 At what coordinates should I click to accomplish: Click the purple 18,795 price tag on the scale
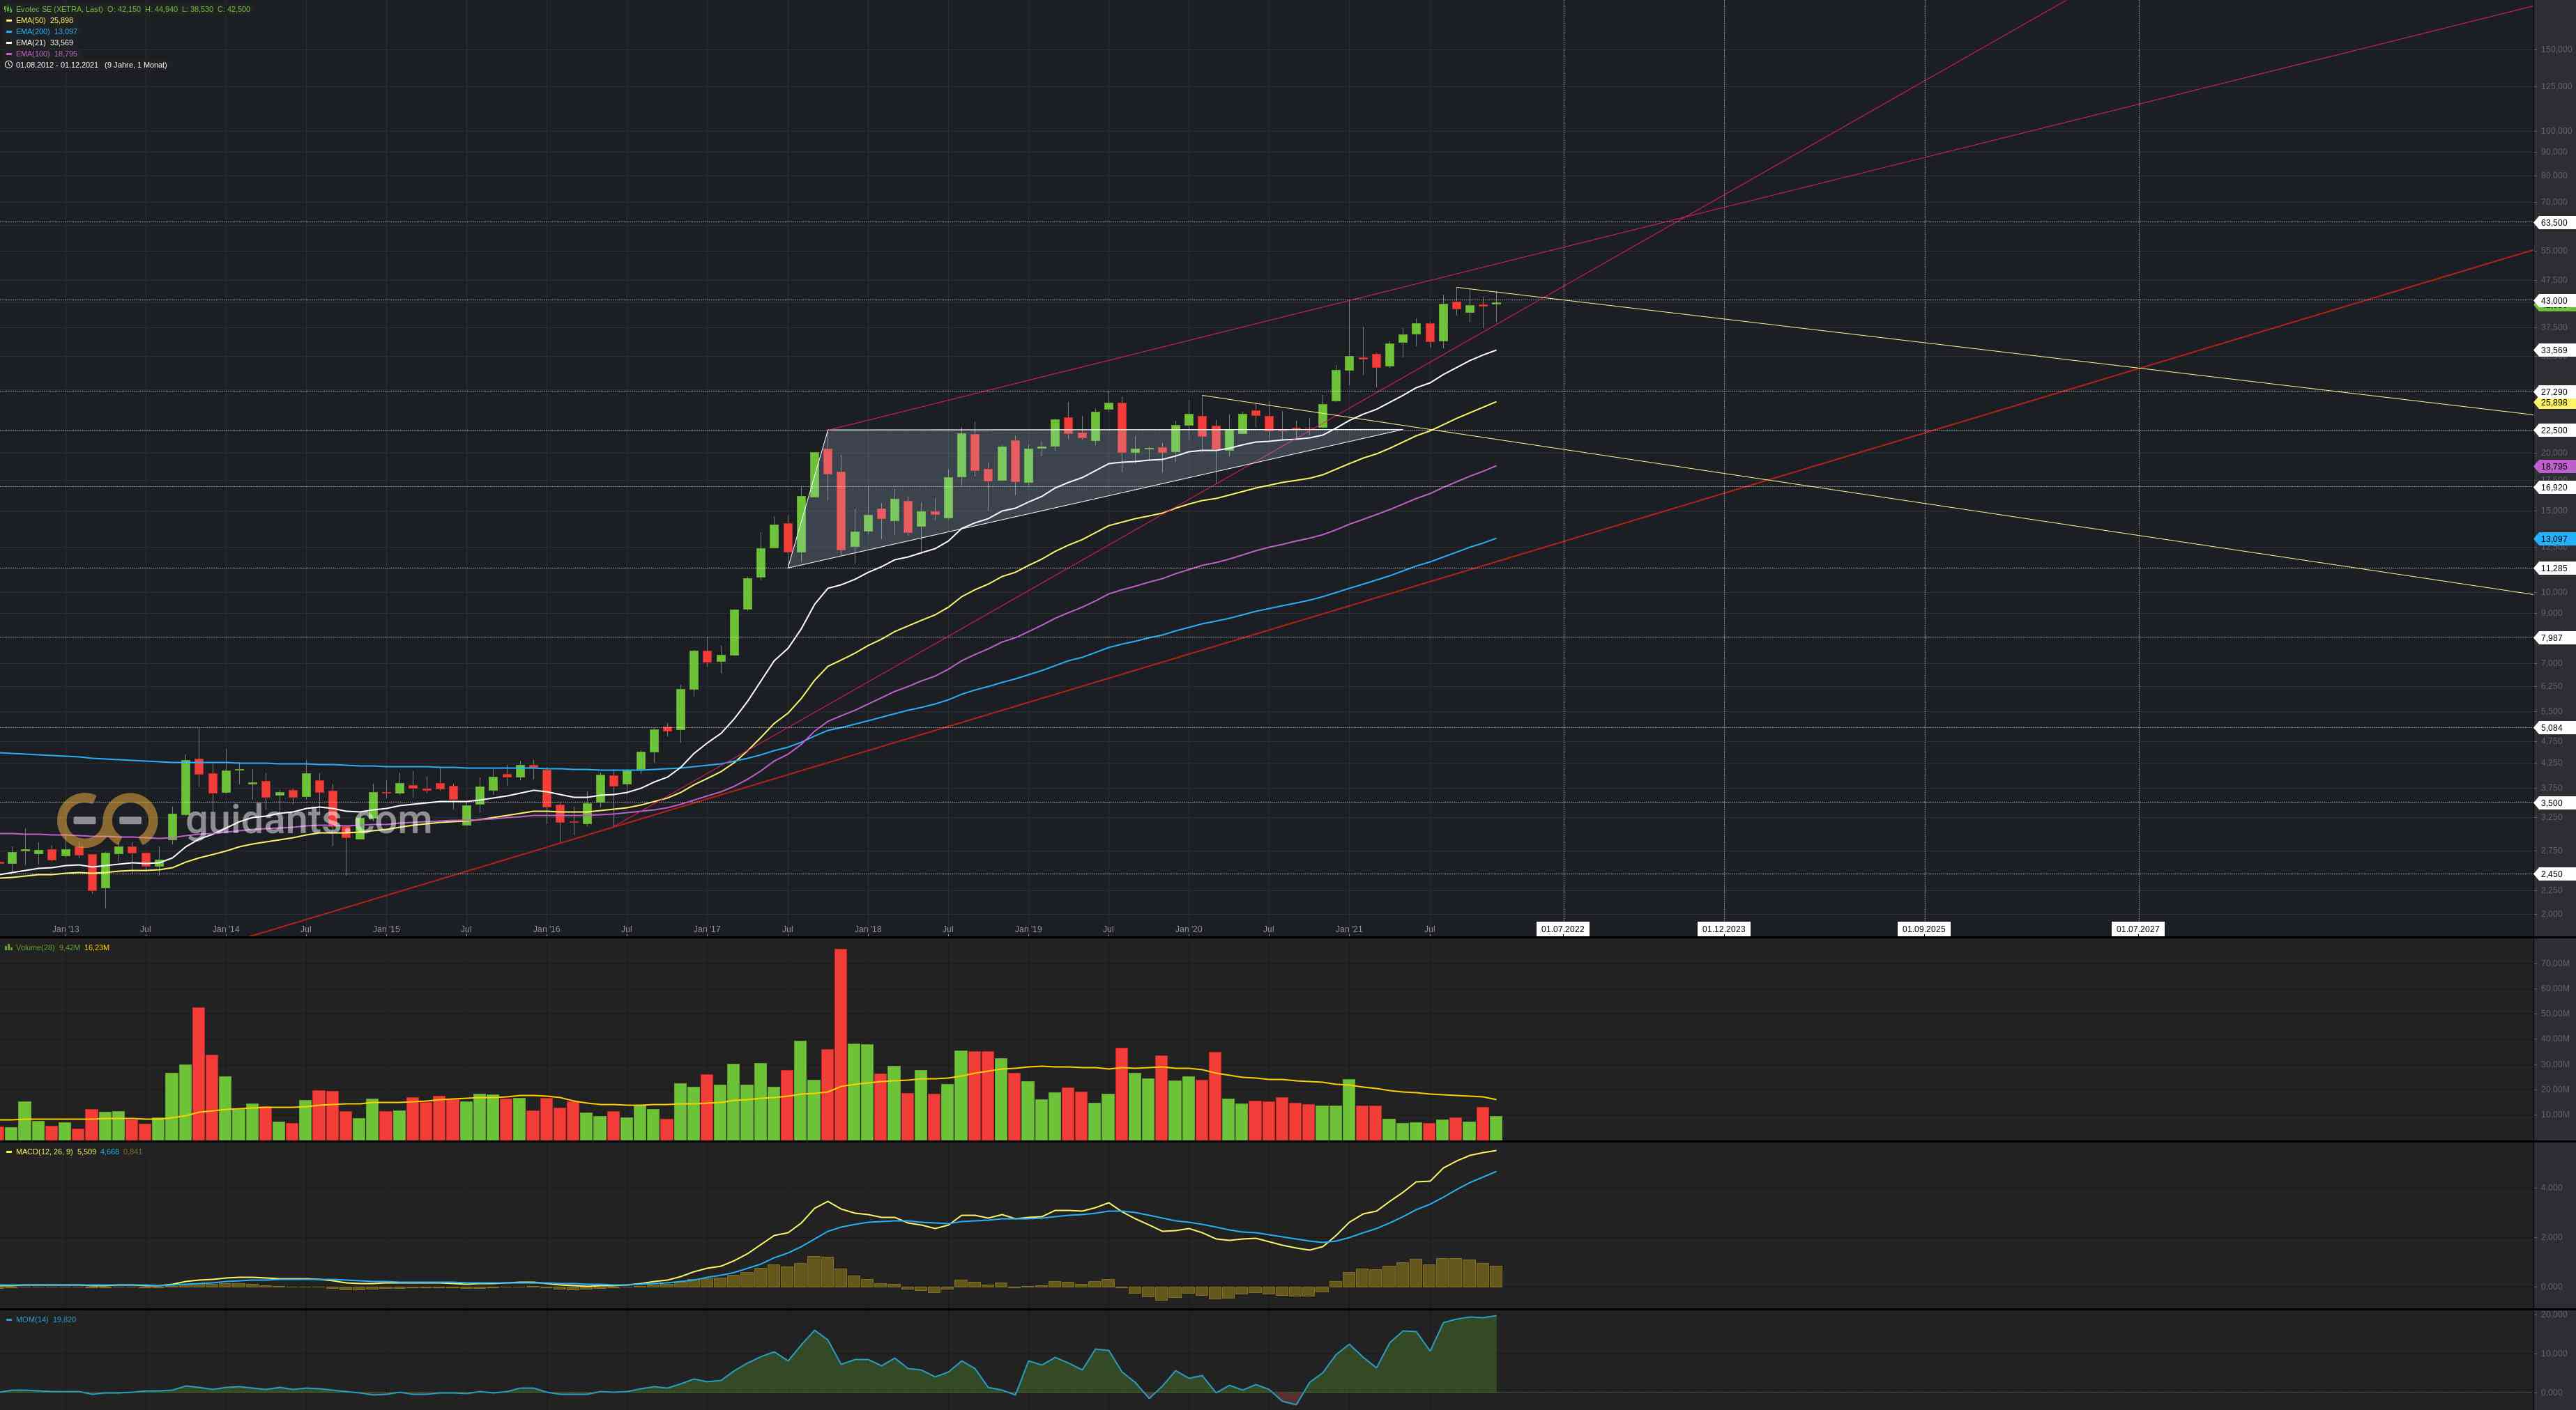coord(2554,465)
